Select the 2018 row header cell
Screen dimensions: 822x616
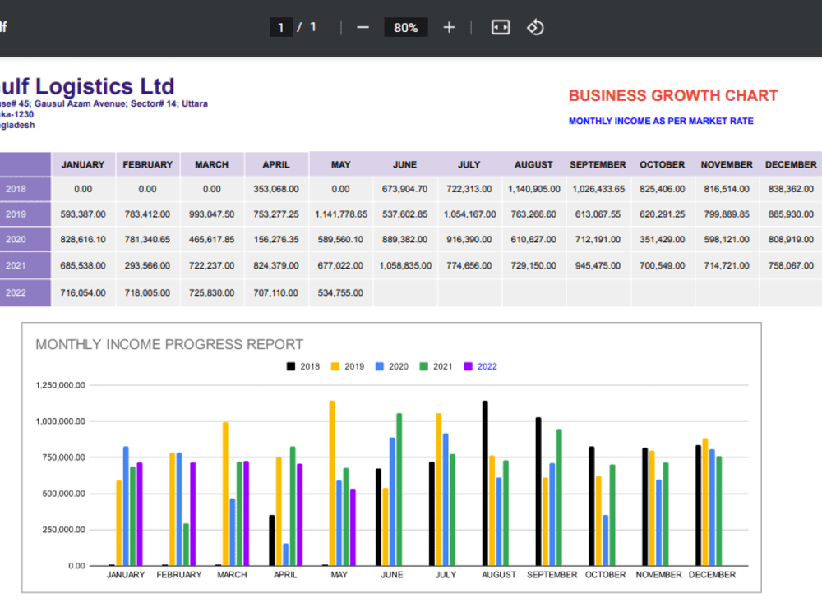[x=25, y=189]
